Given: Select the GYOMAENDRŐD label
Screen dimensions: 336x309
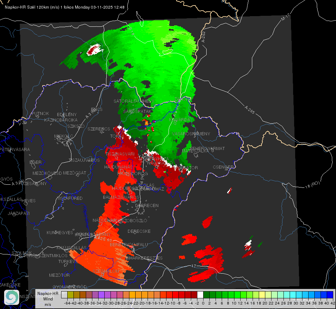Looking at the screenshot, I should click(x=70, y=287).
